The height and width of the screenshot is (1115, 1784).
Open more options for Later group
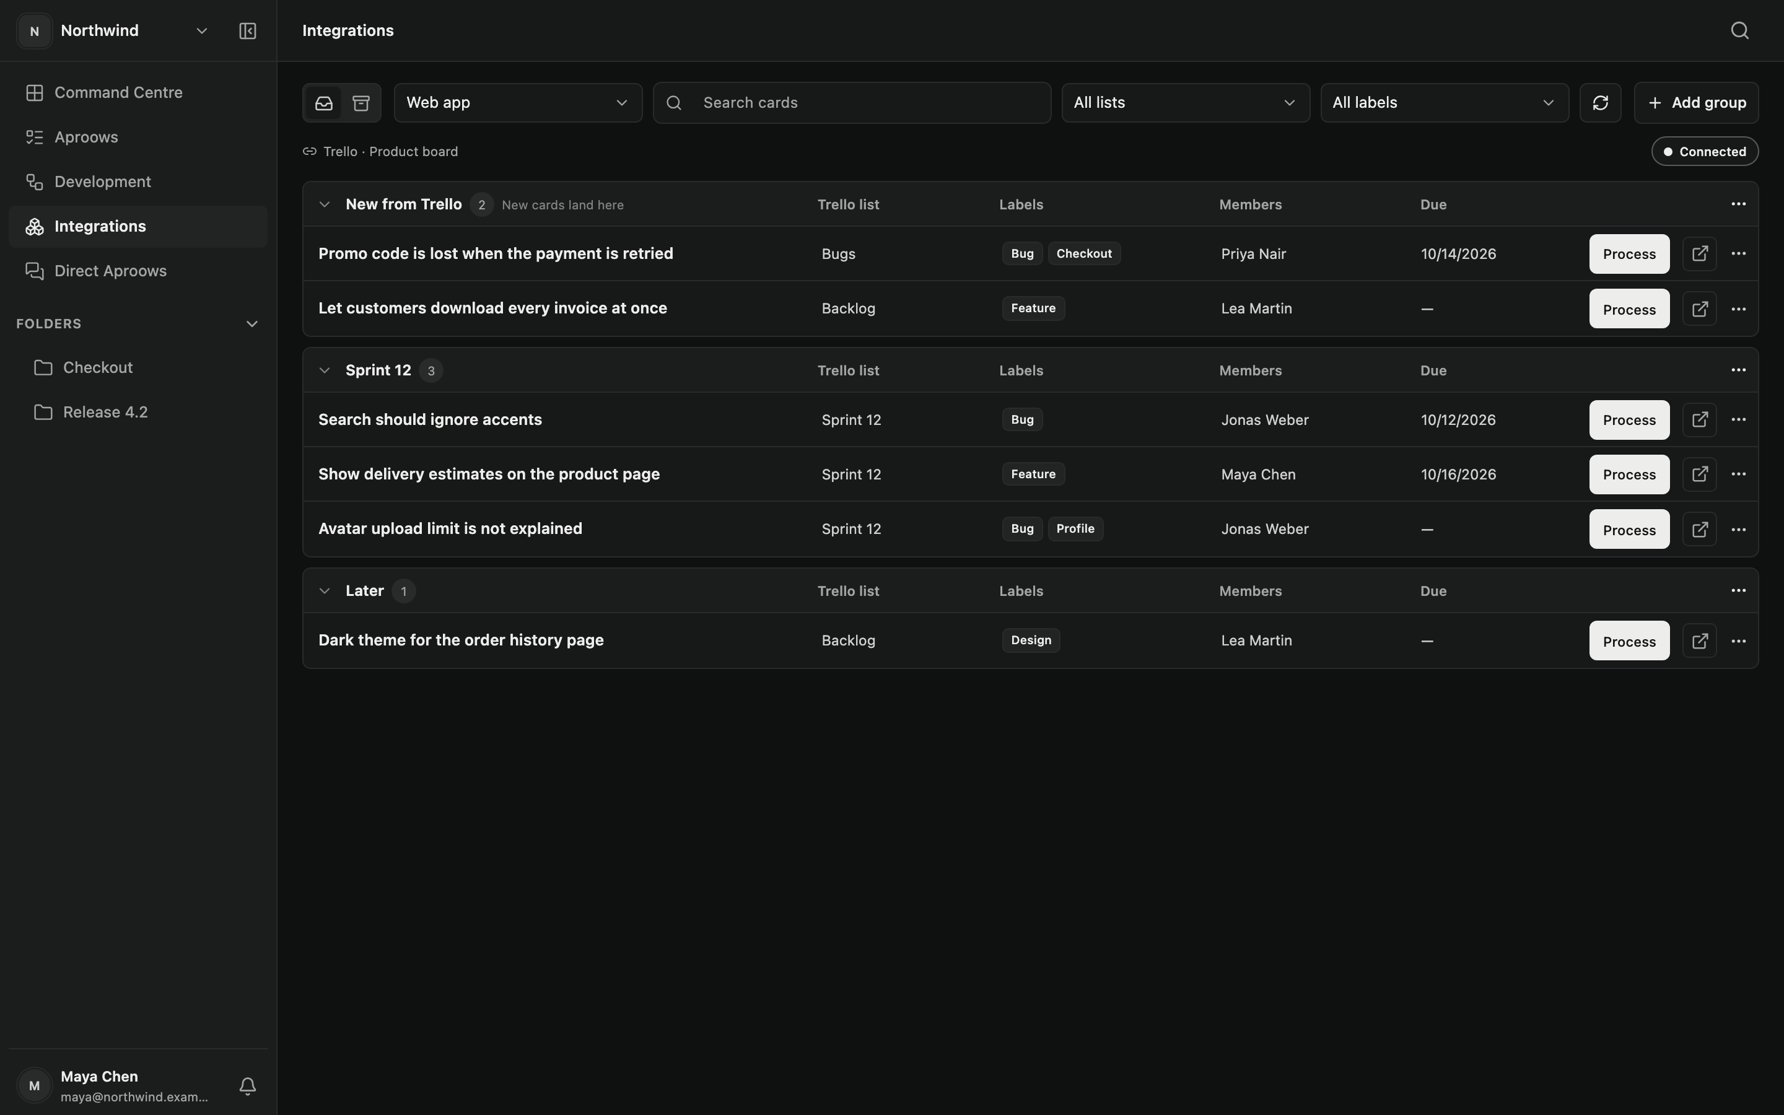click(x=1738, y=591)
